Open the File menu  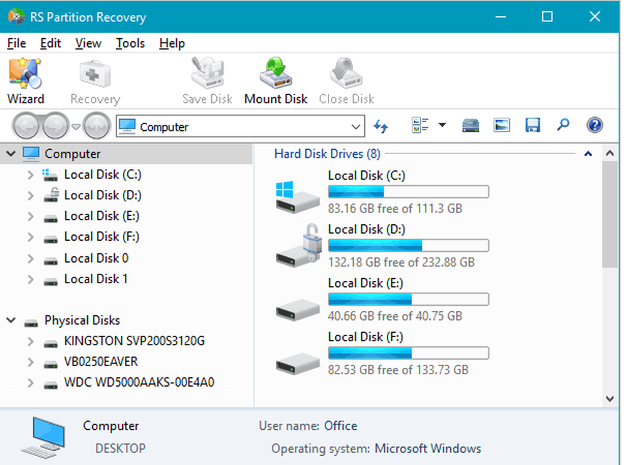coord(16,43)
